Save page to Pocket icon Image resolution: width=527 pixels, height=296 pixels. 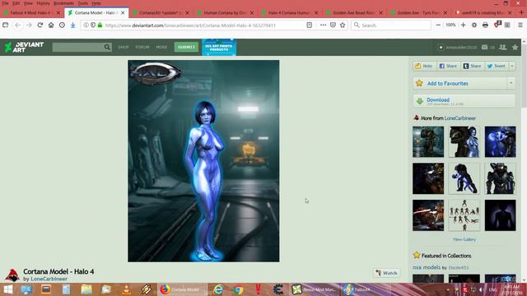click(333, 25)
